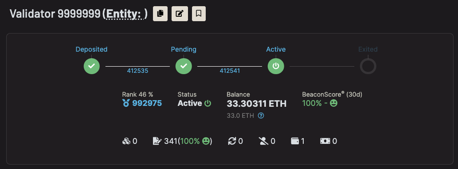The height and width of the screenshot is (169, 458).
Task: Click the Deposited stage label
Action: (91, 49)
